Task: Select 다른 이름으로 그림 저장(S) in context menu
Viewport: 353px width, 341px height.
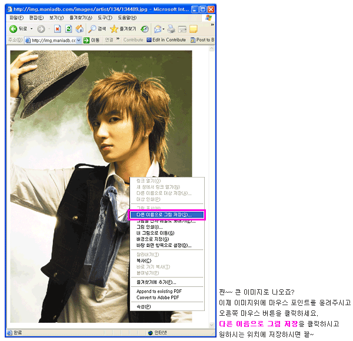Action: pyautogui.click(x=166, y=215)
